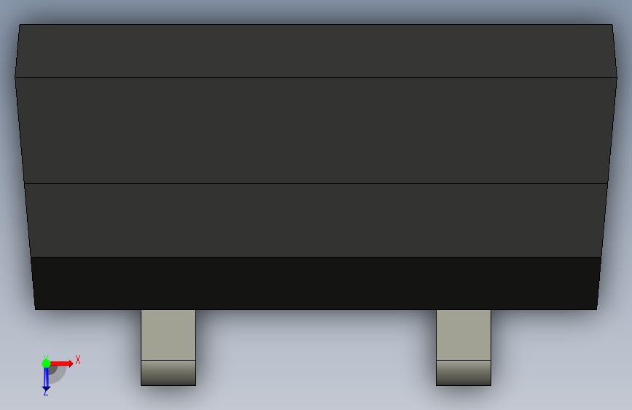
Task: Select the top beveled face of body
Action: pyautogui.click(x=316, y=50)
